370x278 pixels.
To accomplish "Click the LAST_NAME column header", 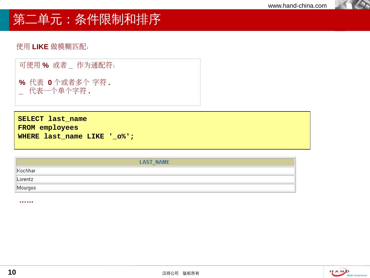I will tap(155, 162).
